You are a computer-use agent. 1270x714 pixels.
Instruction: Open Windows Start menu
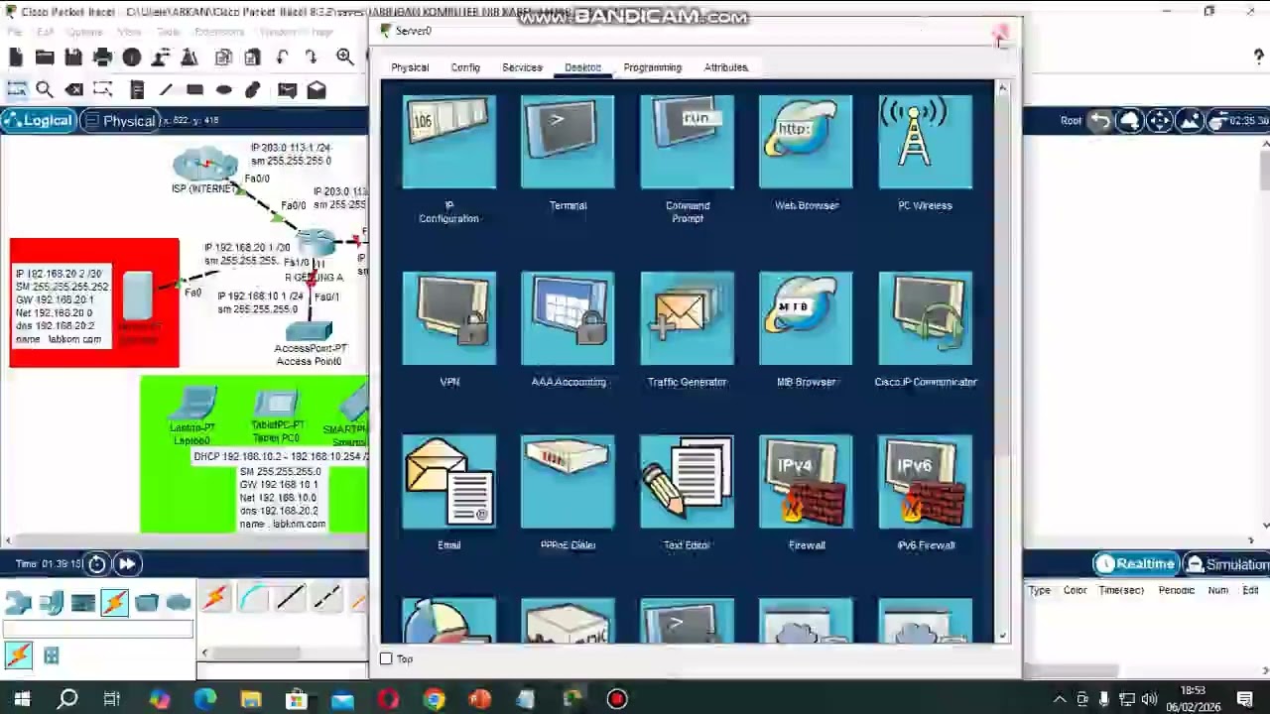point(22,699)
